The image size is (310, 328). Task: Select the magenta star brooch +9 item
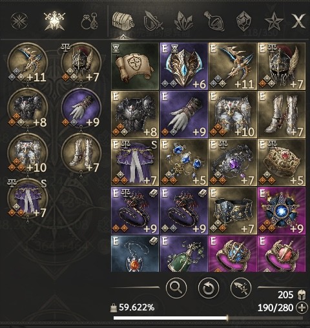coord(282,211)
